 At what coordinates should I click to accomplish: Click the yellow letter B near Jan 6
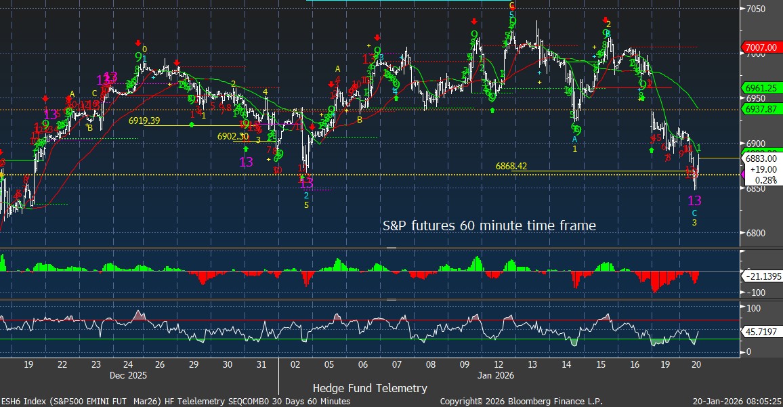(x=360, y=119)
